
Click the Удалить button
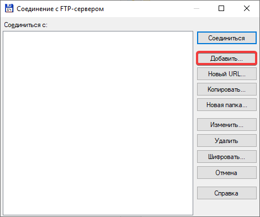[x=227, y=141]
